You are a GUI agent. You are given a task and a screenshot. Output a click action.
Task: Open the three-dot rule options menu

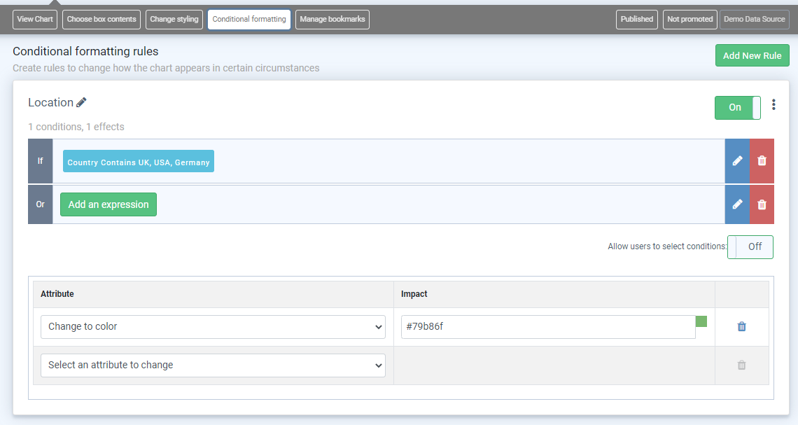click(773, 105)
